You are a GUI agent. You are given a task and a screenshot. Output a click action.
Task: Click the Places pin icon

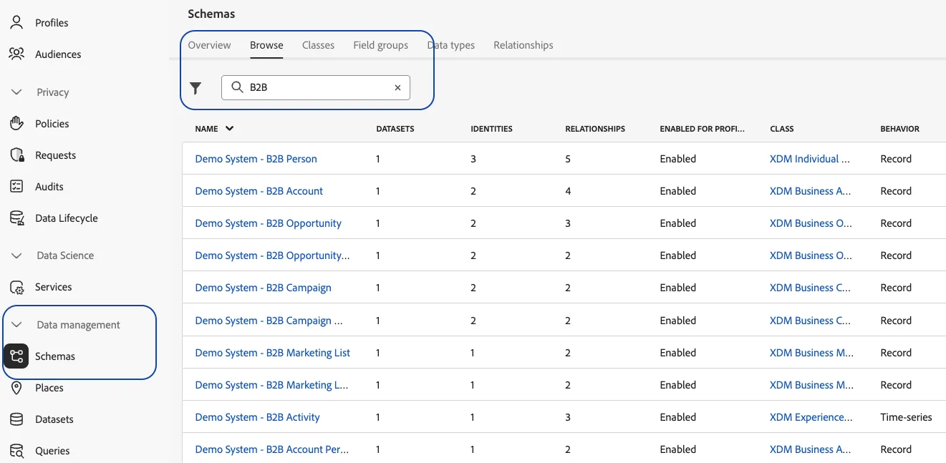coord(16,387)
